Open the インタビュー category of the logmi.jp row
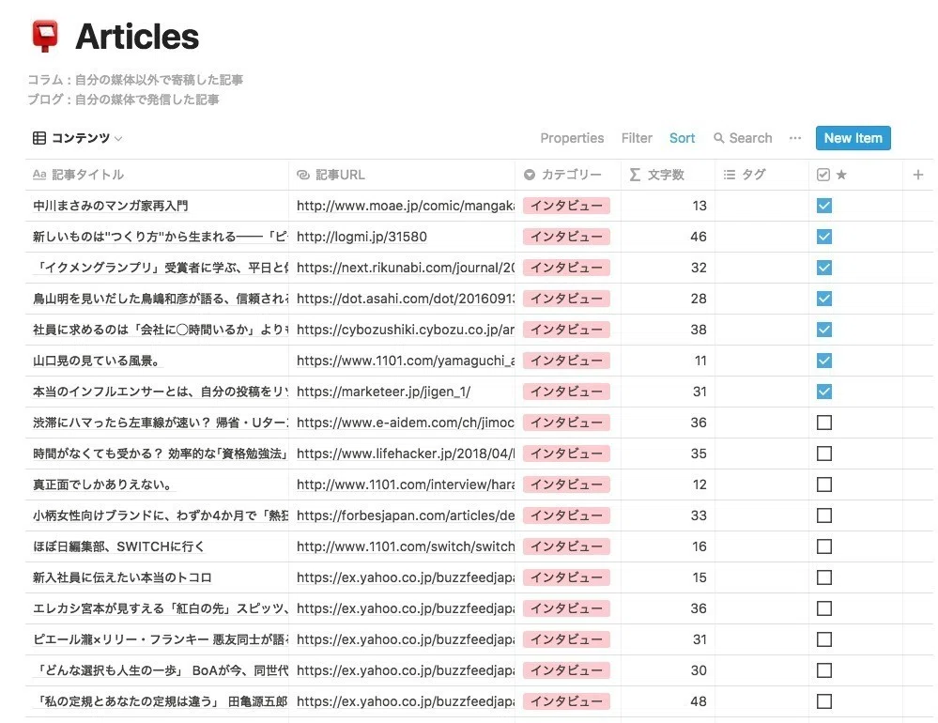 coord(566,237)
